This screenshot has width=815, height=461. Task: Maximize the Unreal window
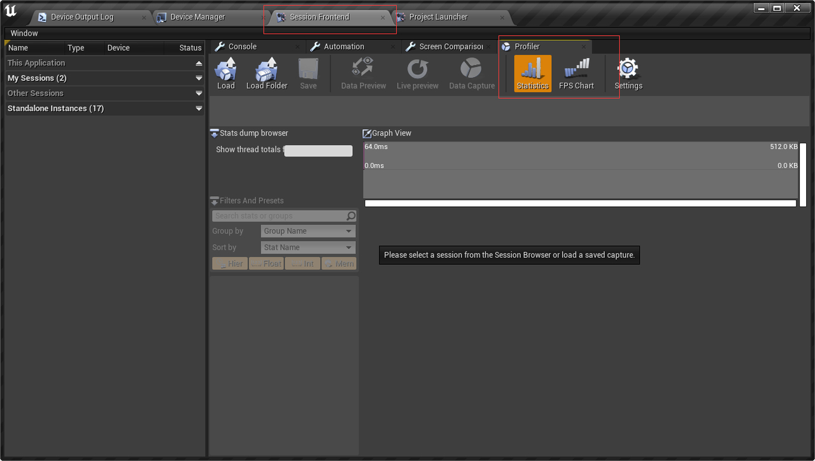click(777, 8)
